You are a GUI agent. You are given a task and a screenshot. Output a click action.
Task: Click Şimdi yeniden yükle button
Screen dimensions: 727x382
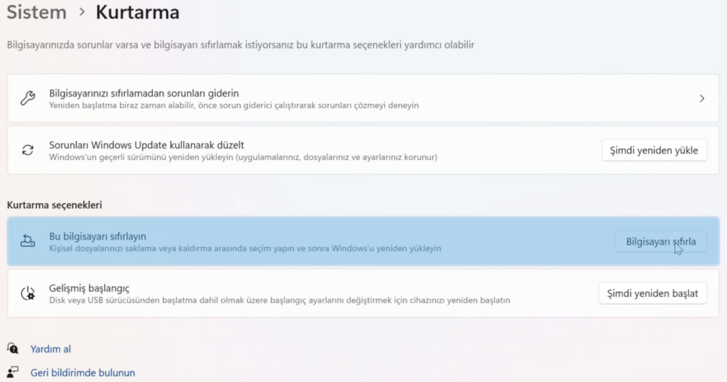tap(654, 151)
